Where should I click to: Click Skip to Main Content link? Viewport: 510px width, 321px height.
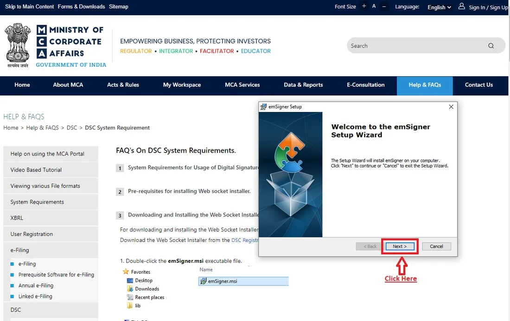29,6
